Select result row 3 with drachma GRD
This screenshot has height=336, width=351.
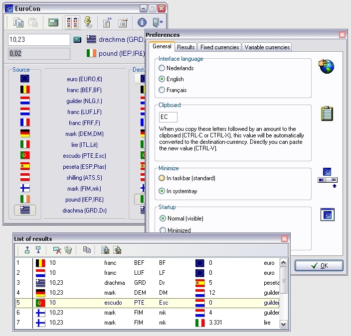(147, 283)
